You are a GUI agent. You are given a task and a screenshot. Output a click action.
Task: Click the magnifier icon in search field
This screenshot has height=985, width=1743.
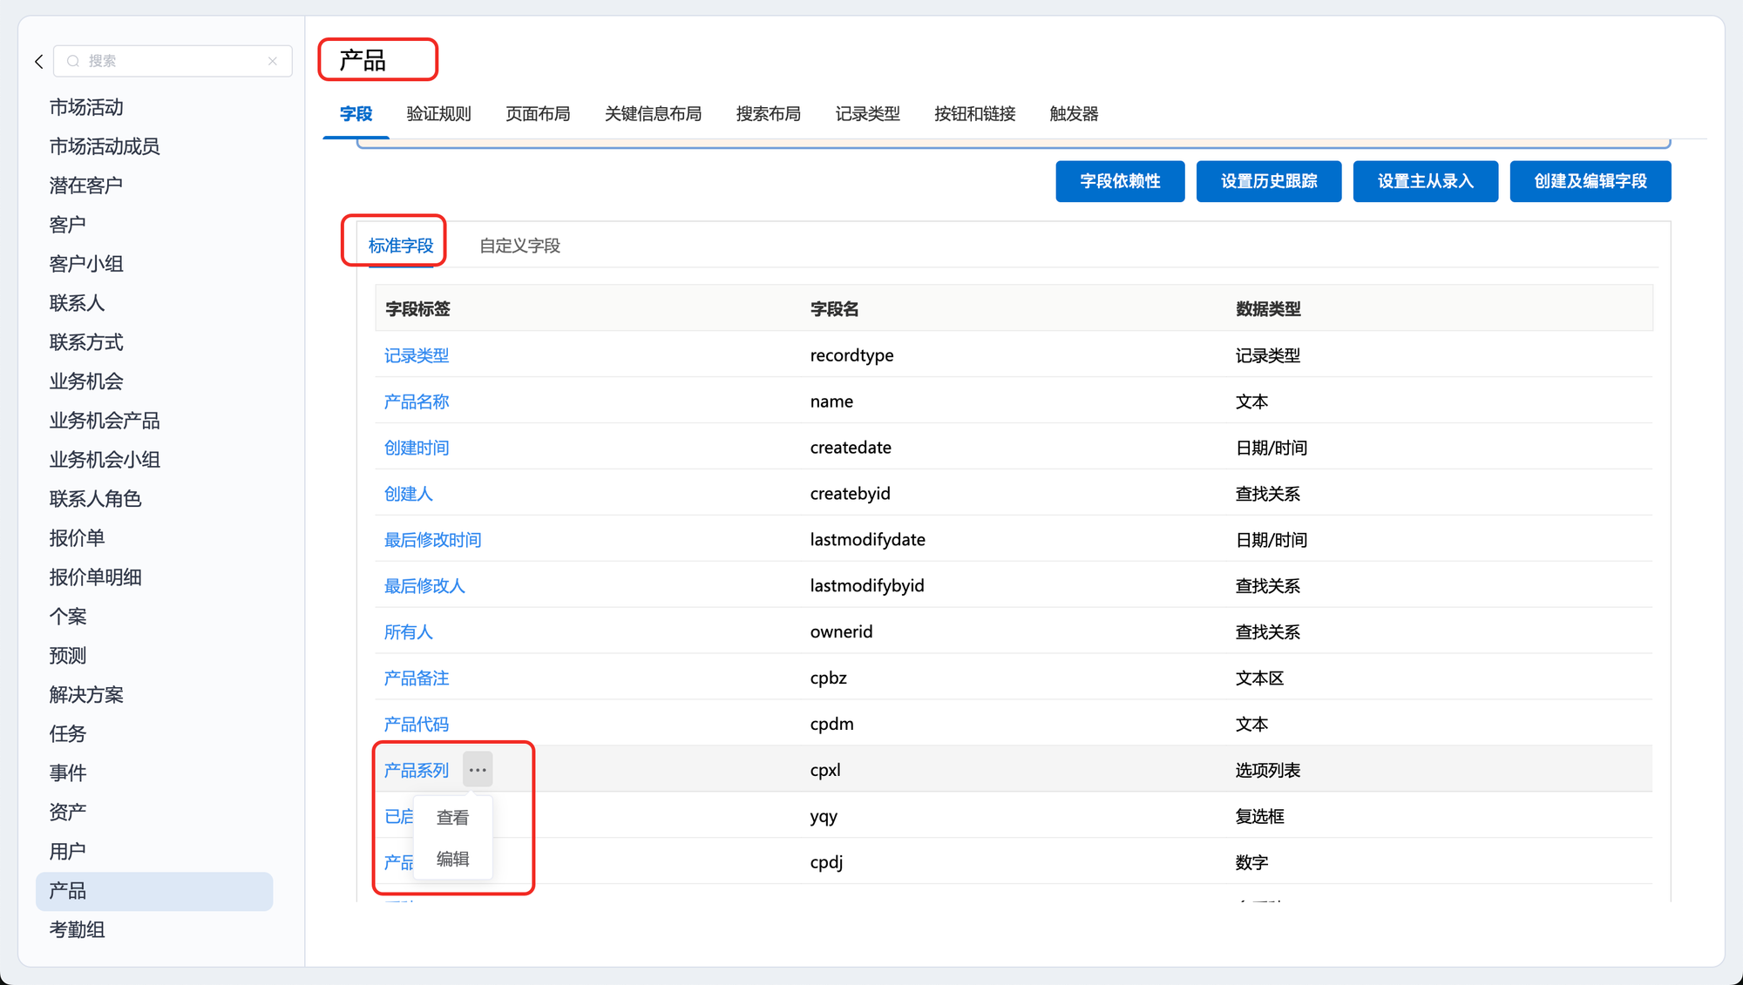(73, 61)
